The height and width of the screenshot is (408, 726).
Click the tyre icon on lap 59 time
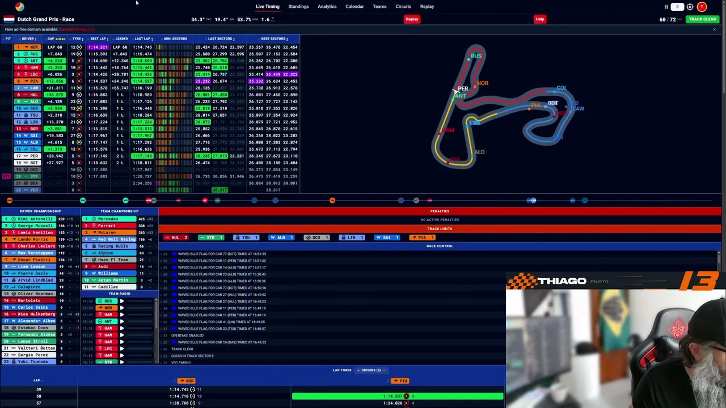point(192,389)
